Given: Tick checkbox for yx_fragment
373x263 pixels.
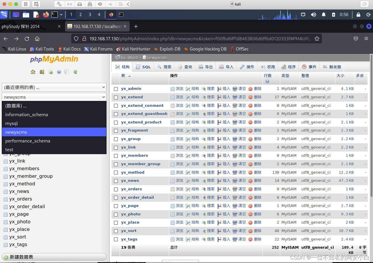Looking at the screenshot, I should point(116,130).
